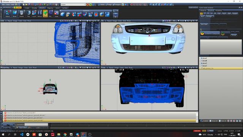The height and width of the screenshot is (137, 243).
Task: Switch to the Surface tab
Action: 65,8
